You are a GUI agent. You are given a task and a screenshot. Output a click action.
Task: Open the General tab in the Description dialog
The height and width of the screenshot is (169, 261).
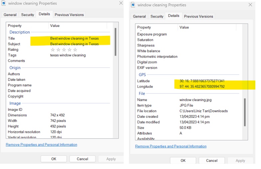[x=10, y=15]
